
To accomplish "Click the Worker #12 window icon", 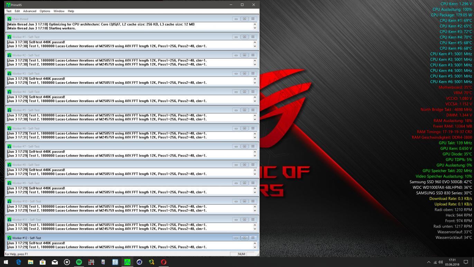I will coord(9,238).
